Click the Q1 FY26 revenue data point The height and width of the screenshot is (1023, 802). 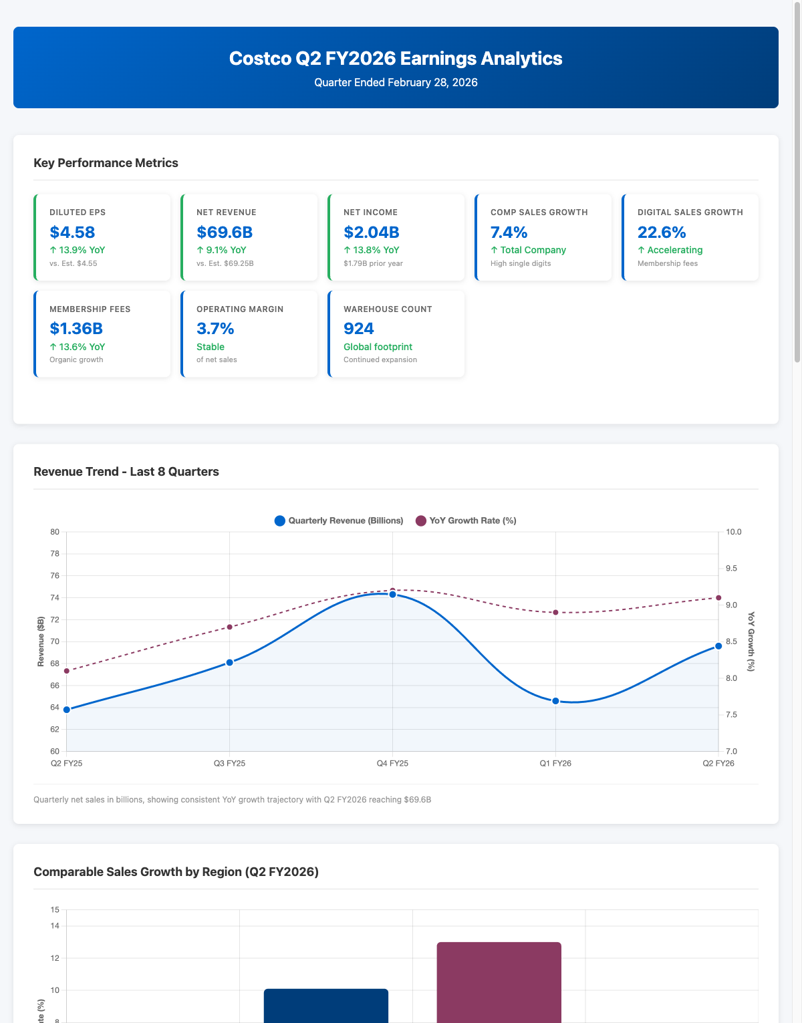click(555, 701)
